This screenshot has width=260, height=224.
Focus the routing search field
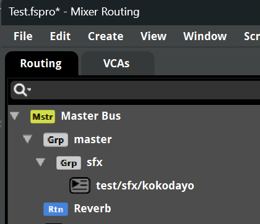point(136,90)
